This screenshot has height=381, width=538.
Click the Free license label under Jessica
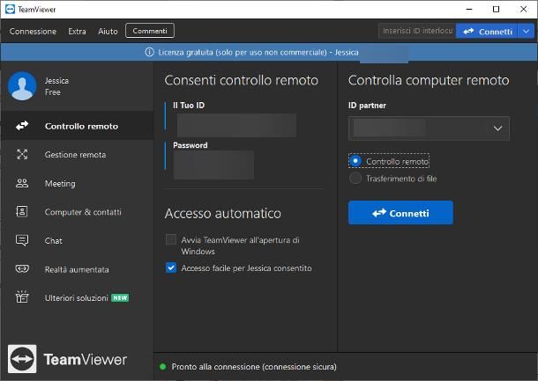pyautogui.click(x=53, y=92)
